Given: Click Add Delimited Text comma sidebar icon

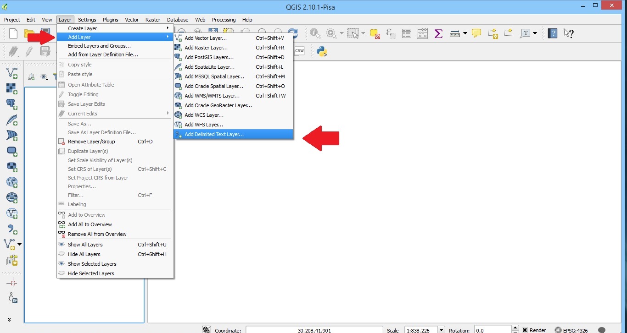Looking at the screenshot, I should pos(12,229).
